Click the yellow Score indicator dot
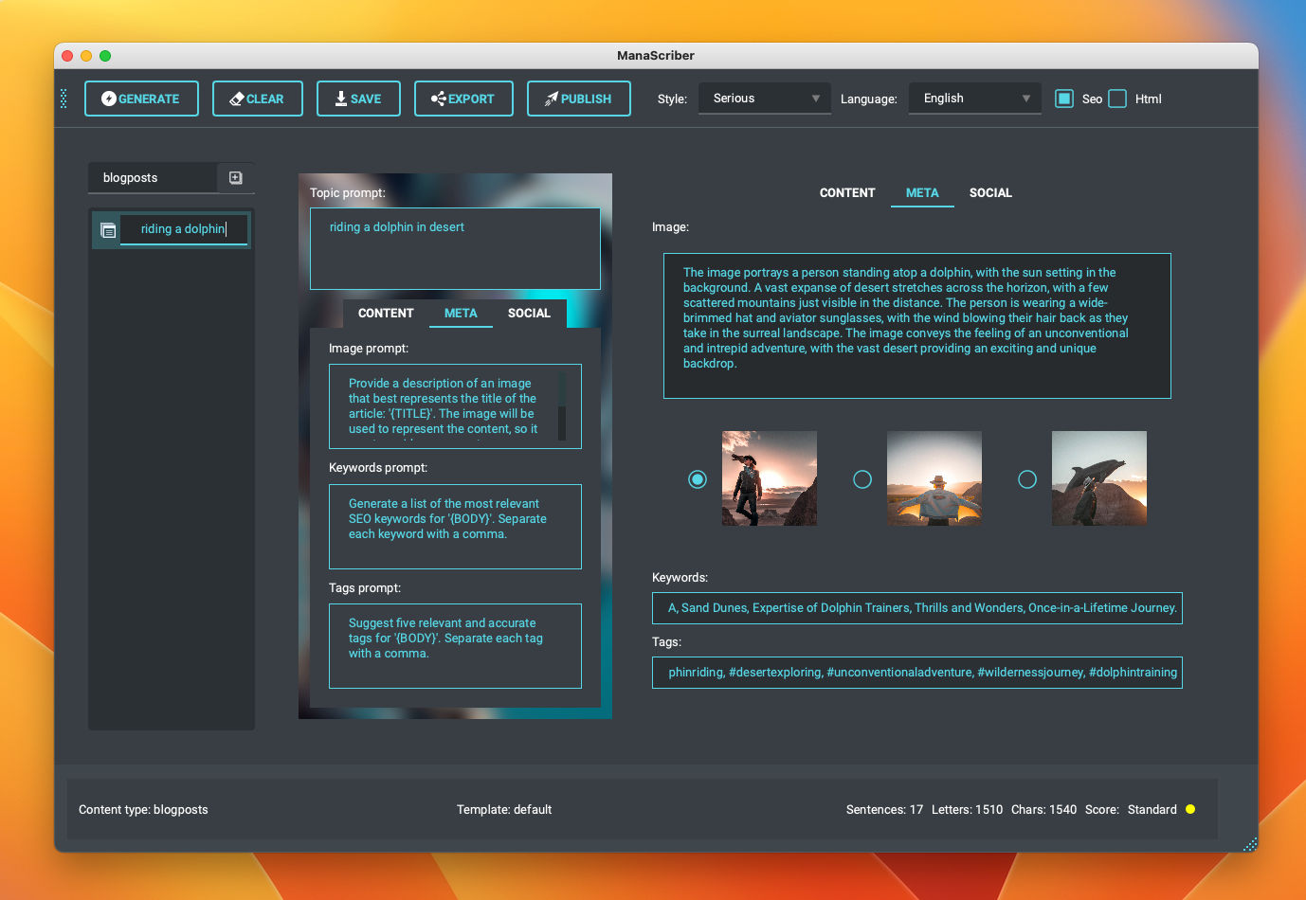 tap(1190, 809)
